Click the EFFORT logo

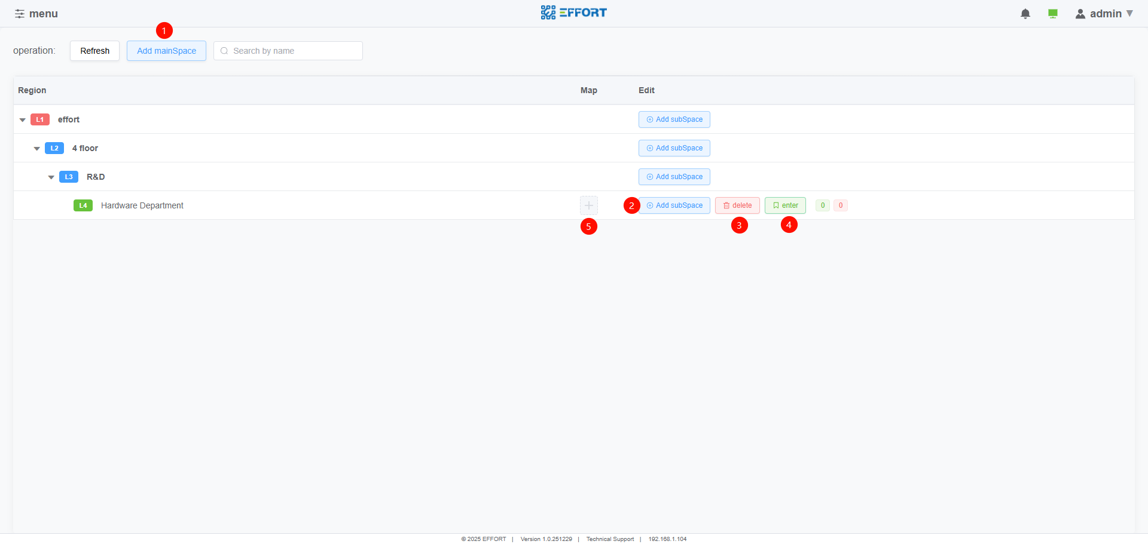[x=573, y=13]
